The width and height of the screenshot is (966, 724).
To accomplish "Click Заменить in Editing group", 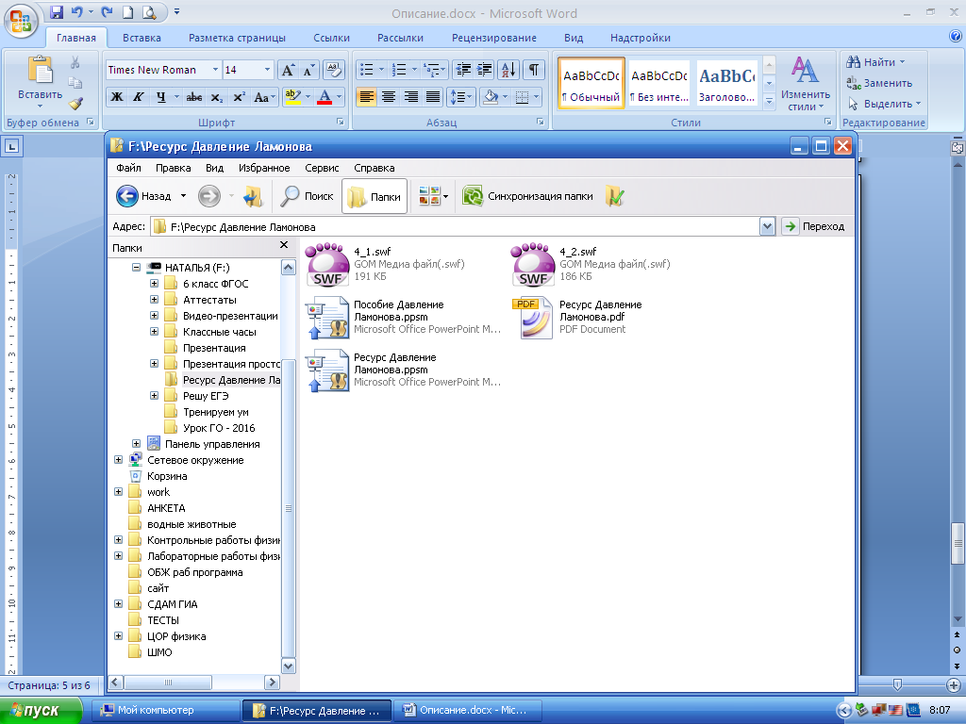I will click(878, 83).
